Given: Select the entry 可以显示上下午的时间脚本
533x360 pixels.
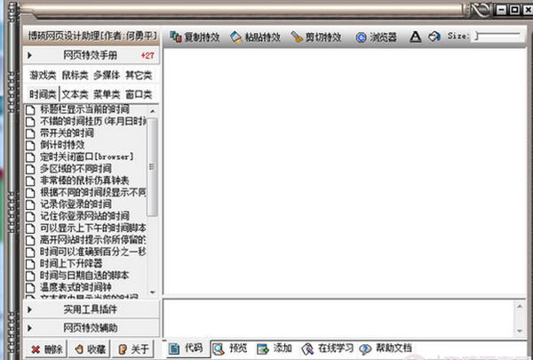Looking at the screenshot, I should point(92,228).
